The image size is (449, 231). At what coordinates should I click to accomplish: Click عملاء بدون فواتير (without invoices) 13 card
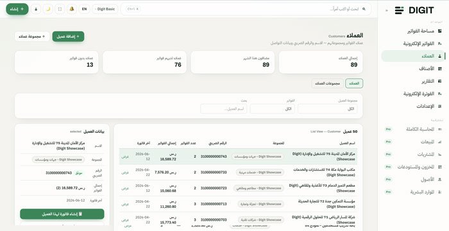coord(56,62)
